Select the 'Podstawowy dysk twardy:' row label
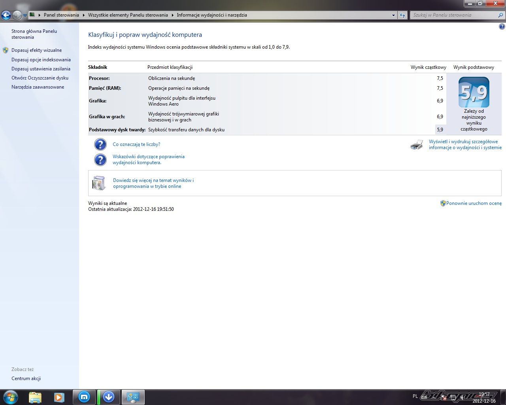The image size is (506, 405). pyautogui.click(x=117, y=130)
